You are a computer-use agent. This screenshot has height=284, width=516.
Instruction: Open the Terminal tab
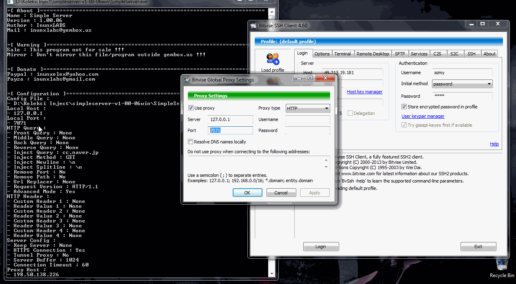342,54
